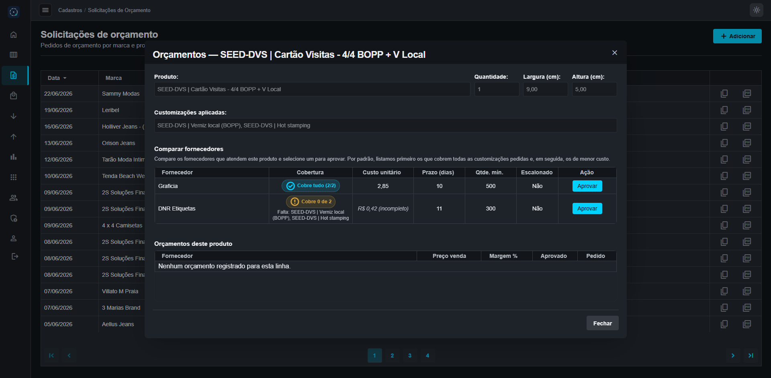Open the columns board icon in sidebar
Screen dimensions: 771x378
[14, 55]
